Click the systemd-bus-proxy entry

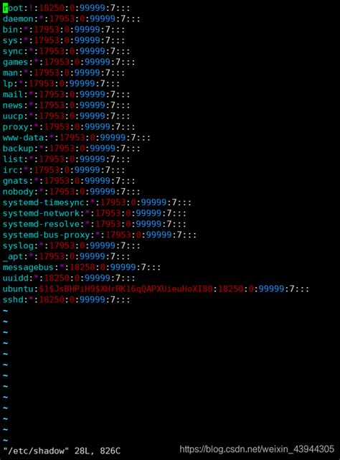(100, 235)
